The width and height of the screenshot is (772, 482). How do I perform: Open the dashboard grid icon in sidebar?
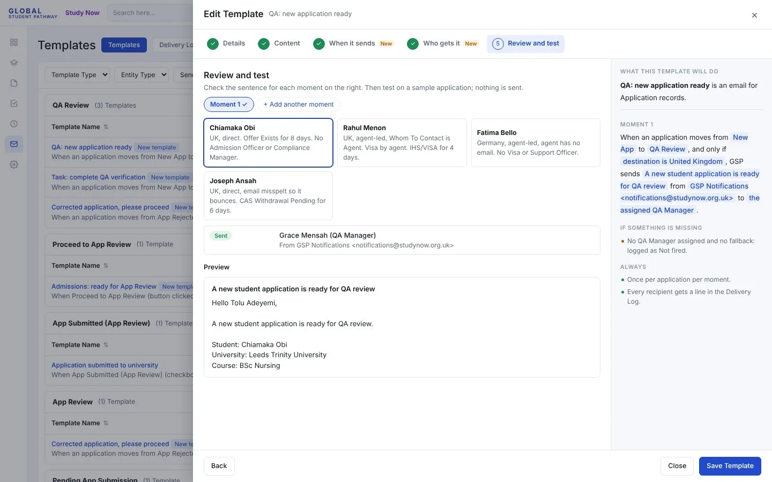pyautogui.click(x=14, y=42)
